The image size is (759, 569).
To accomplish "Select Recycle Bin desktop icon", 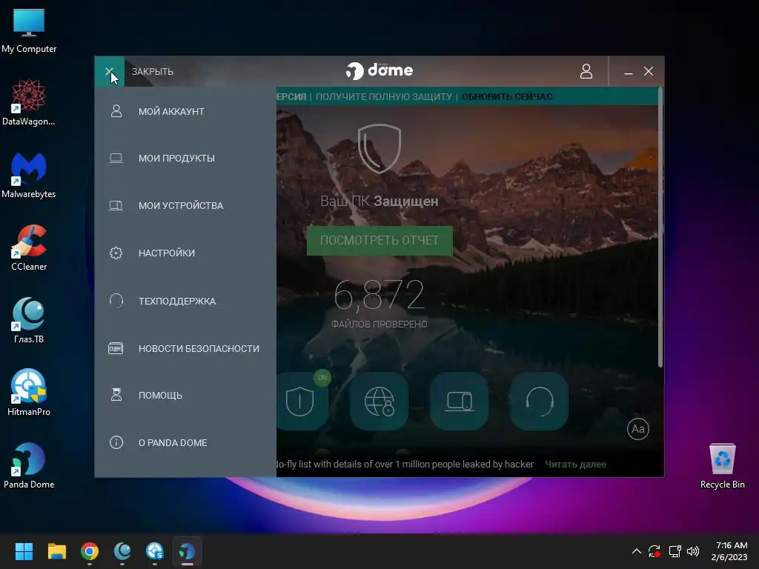I will point(722,466).
